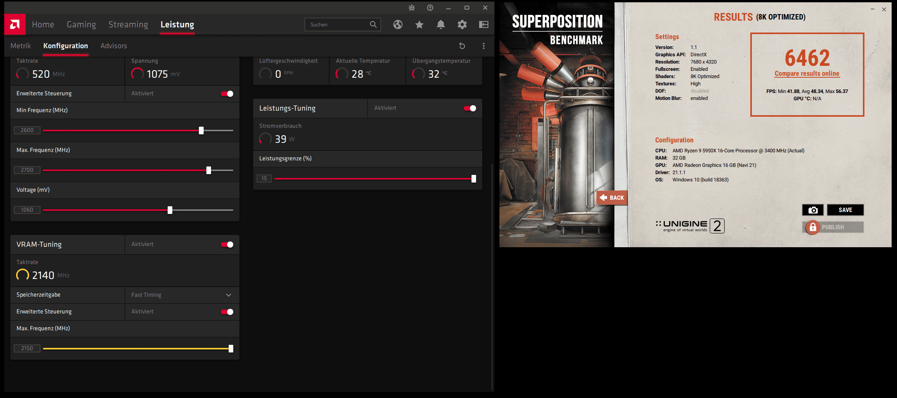
Task: Click the 28 °C Aktuelle Temperatur reading
Action: (x=361, y=74)
